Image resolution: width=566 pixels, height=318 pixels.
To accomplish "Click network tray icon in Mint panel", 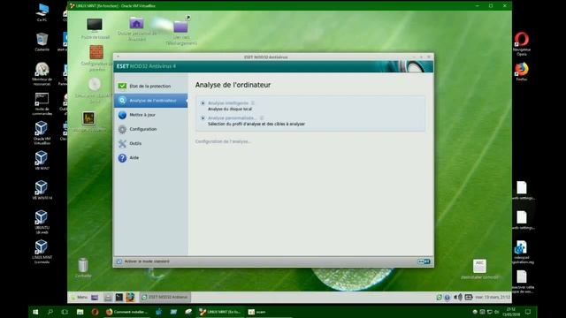I will pos(469,297).
